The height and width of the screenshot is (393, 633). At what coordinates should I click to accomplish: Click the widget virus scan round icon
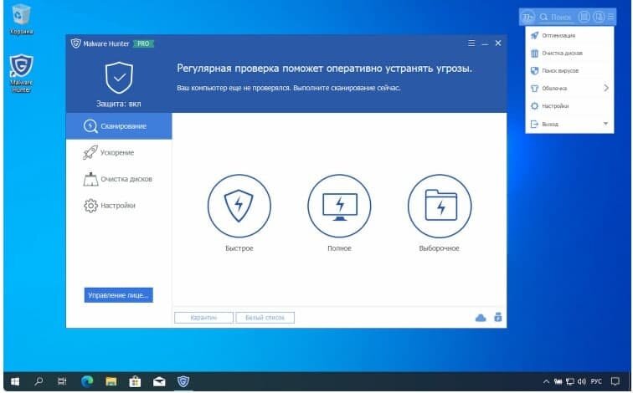(x=599, y=17)
